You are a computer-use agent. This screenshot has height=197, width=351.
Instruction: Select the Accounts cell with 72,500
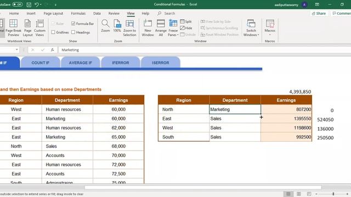pyautogui.click(x=67, y=173)
